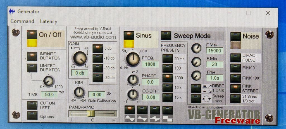
Task: Select Pink 0° noise type
Action: (235, 68)
